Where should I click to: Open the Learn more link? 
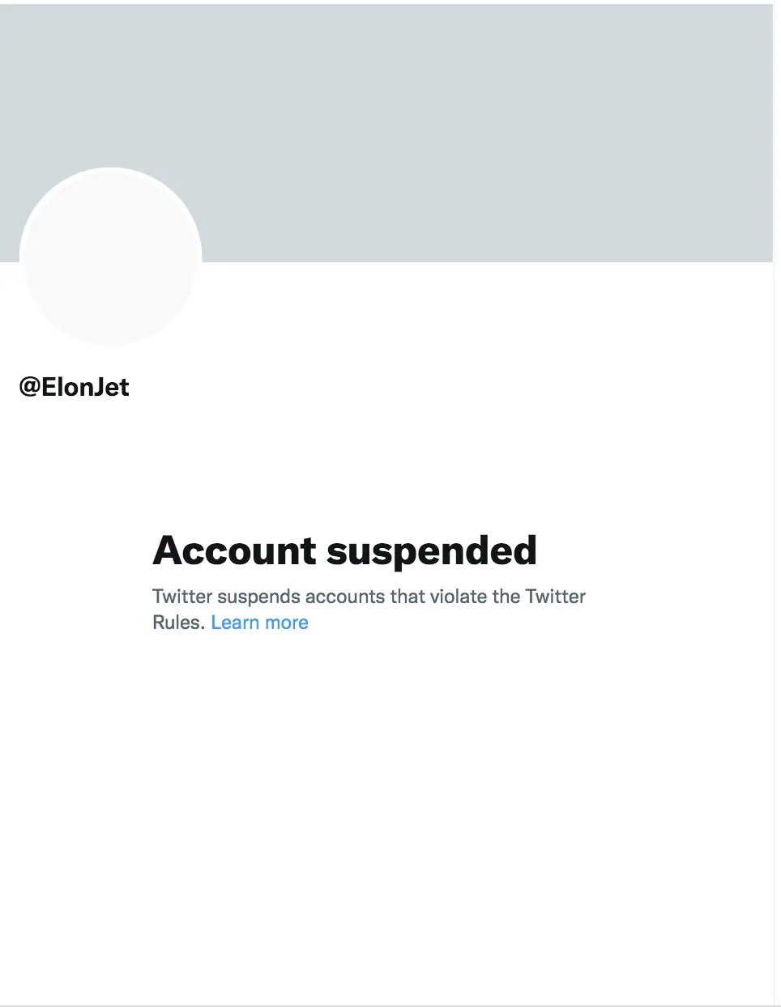pyautogui.click(x=259, y=622)
